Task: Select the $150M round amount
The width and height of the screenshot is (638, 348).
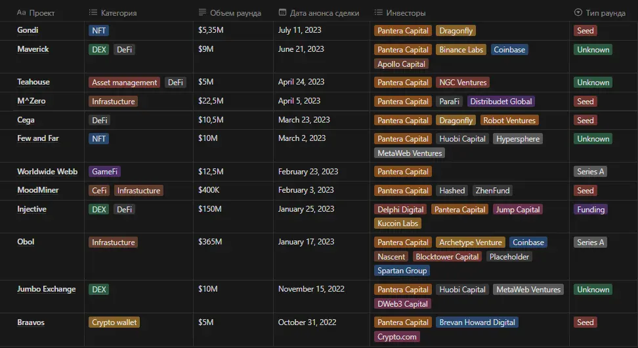Action: [x=210, y=209]
